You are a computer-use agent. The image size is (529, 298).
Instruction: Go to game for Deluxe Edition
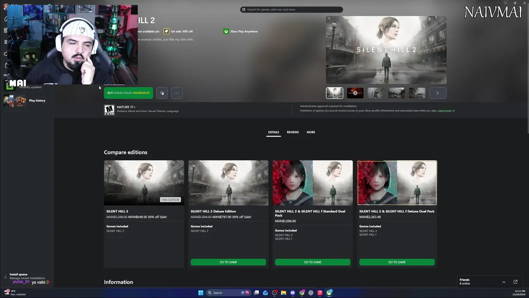click(x=228, y=262)
